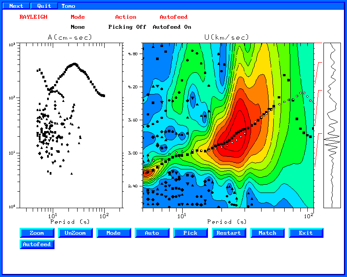Click the UnZoom button
347x277 pixels.
(75, 233)
